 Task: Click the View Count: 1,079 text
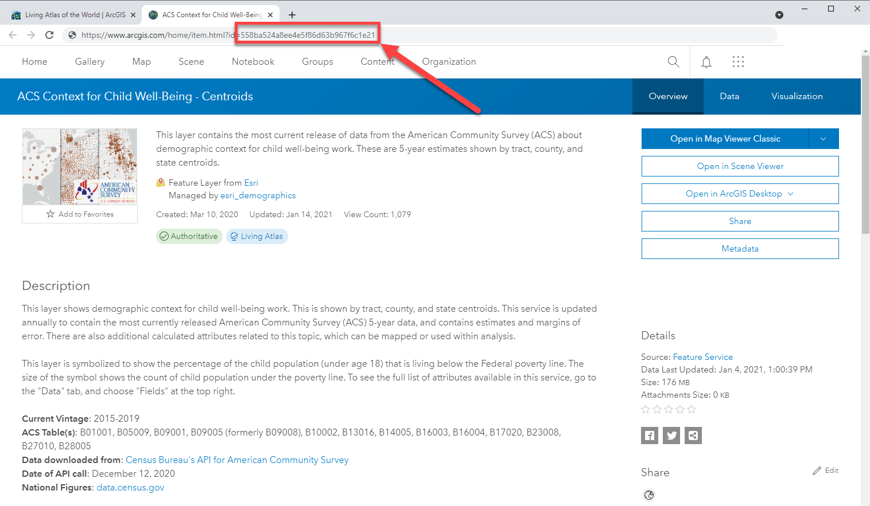pos(378,214)
